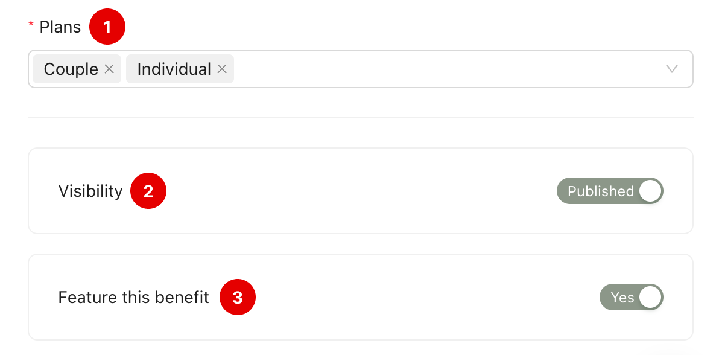Click blank space inside the Visibility card
The width and height of the screenshot is (719, 355).
coord(362,191)
